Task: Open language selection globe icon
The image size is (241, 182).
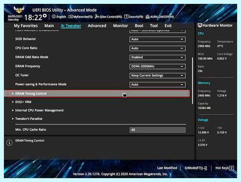Action: [54, 17]
